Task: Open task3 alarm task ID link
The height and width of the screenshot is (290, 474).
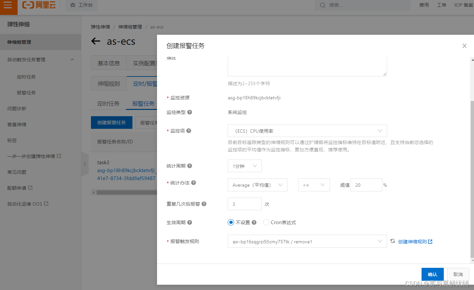Action: (x=126, y=174)
